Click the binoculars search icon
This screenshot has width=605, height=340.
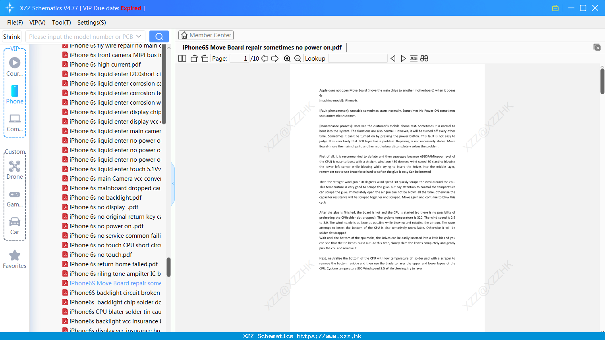424,59
